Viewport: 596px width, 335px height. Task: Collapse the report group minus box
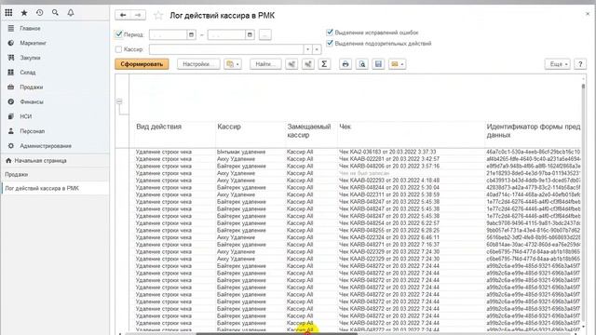coord(119,101)
